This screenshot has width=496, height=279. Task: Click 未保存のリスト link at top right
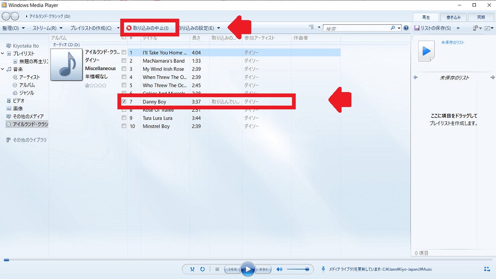pyautogui.click(x=452, y=43)
